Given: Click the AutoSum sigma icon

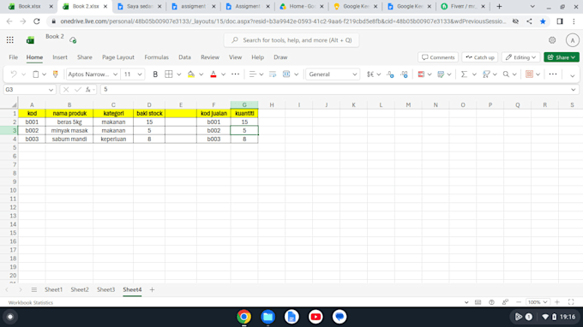Looking at the screenshot, I should [464, 74].
